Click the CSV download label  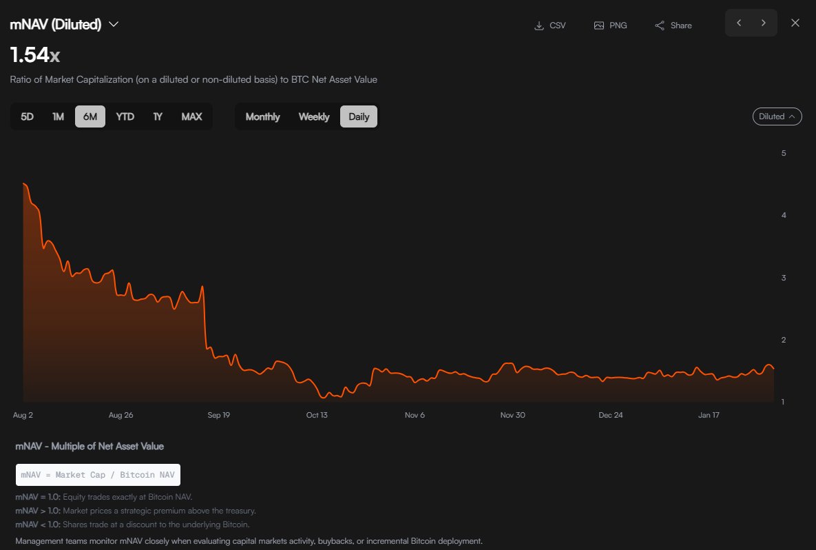coord(557,26)
